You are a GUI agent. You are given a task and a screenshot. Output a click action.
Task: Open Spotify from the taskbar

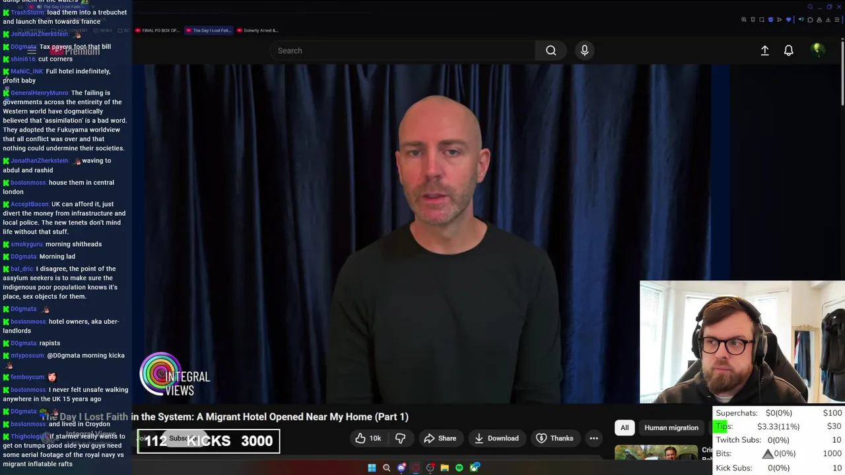coord(459,468)
